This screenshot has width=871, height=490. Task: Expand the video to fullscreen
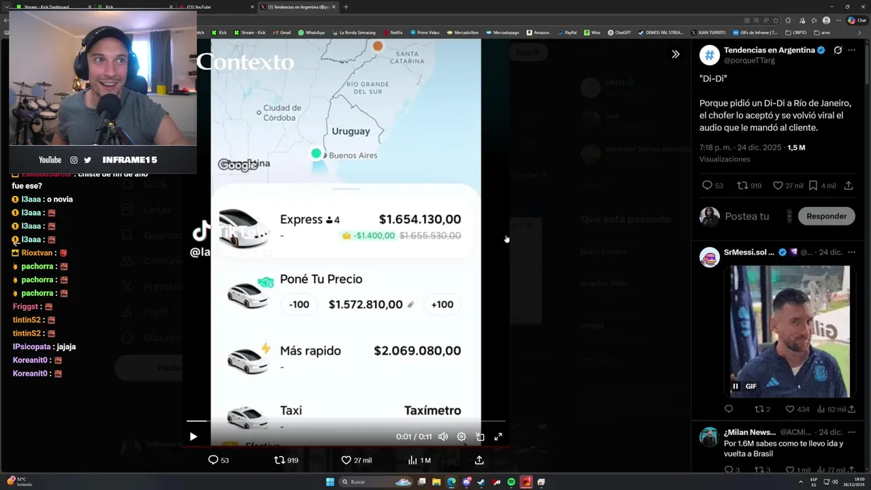tap(498, 437)
